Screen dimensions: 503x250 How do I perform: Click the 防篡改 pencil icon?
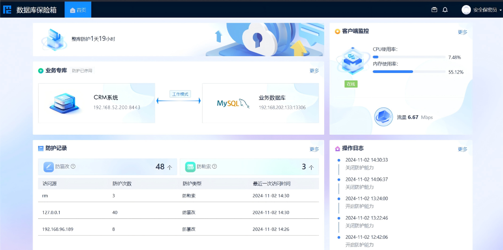coord(49,167)
